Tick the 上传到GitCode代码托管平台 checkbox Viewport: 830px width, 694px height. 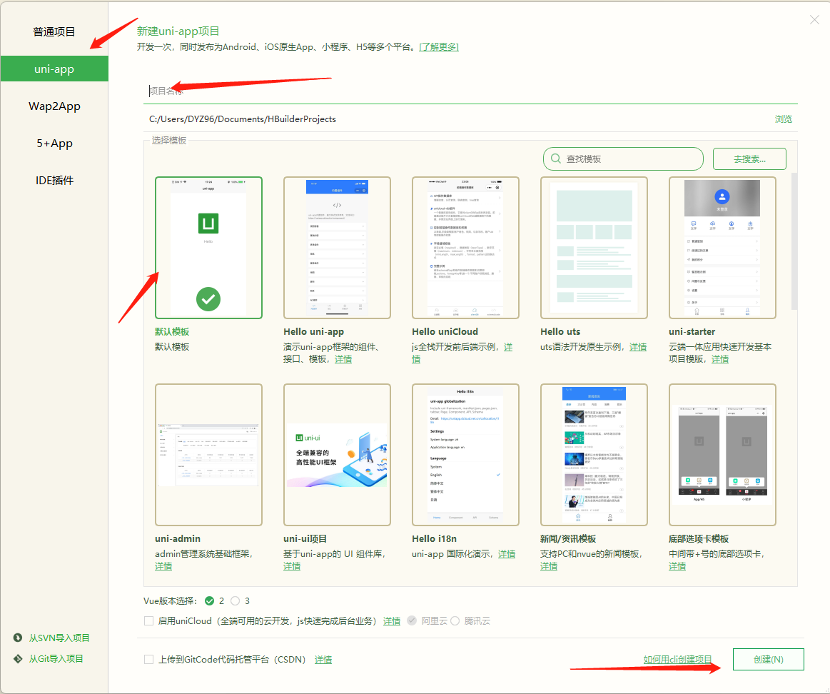[x=148, y=660]
